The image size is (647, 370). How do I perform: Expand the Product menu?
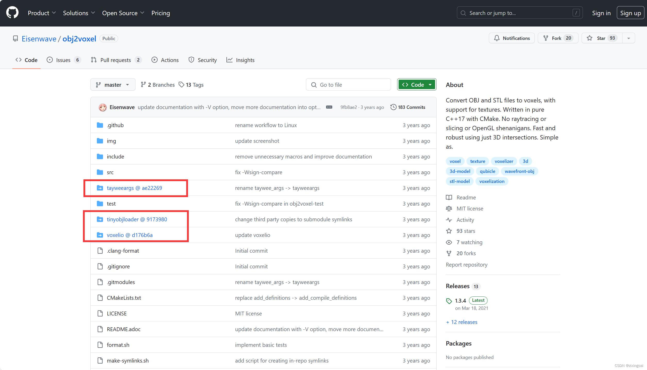click(x=42, y=13)
